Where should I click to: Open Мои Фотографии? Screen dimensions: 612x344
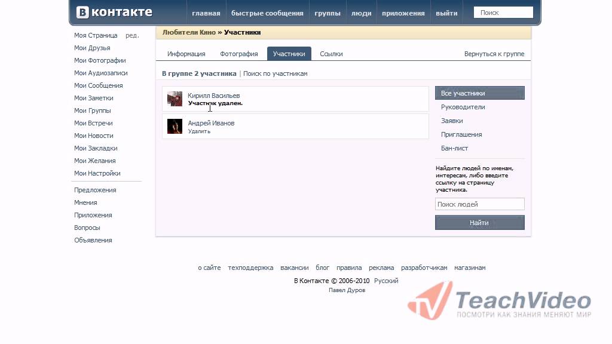100,60
